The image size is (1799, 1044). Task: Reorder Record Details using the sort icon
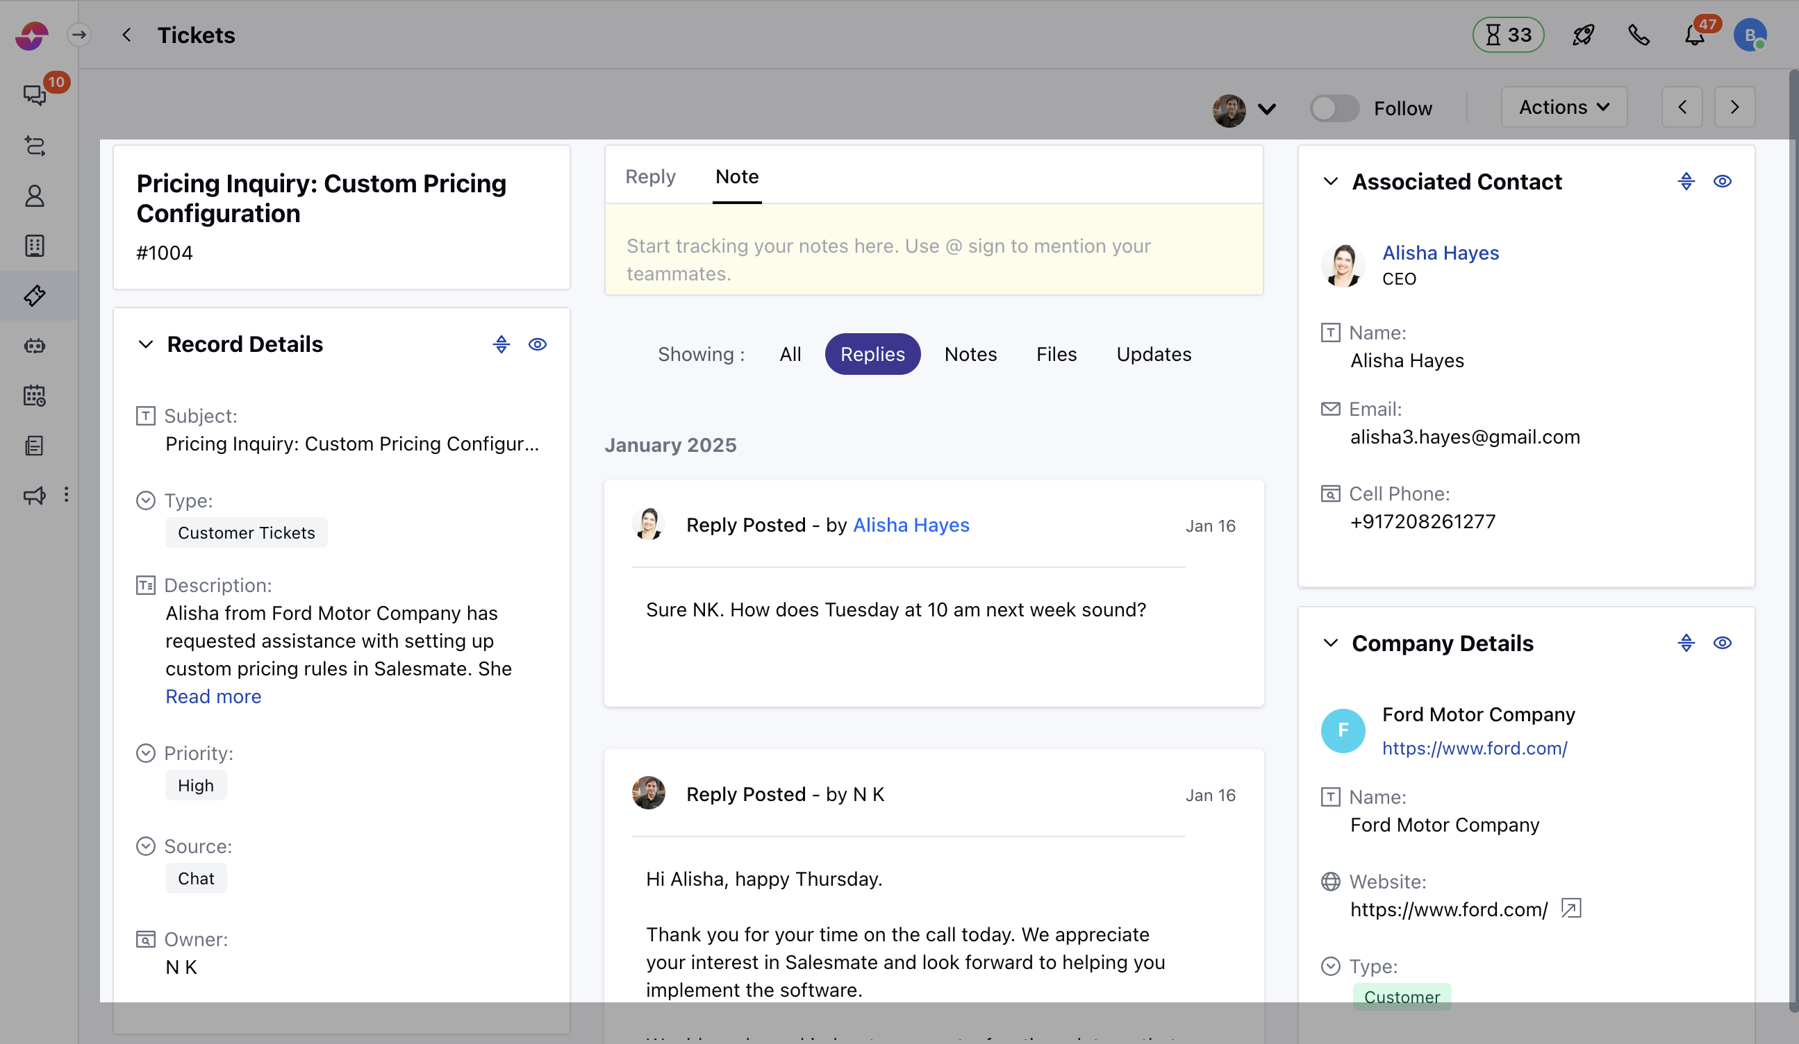click(x=501, y=345)
